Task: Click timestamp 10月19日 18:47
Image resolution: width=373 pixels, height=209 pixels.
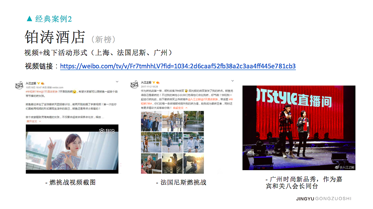Action: pos(34,88)
